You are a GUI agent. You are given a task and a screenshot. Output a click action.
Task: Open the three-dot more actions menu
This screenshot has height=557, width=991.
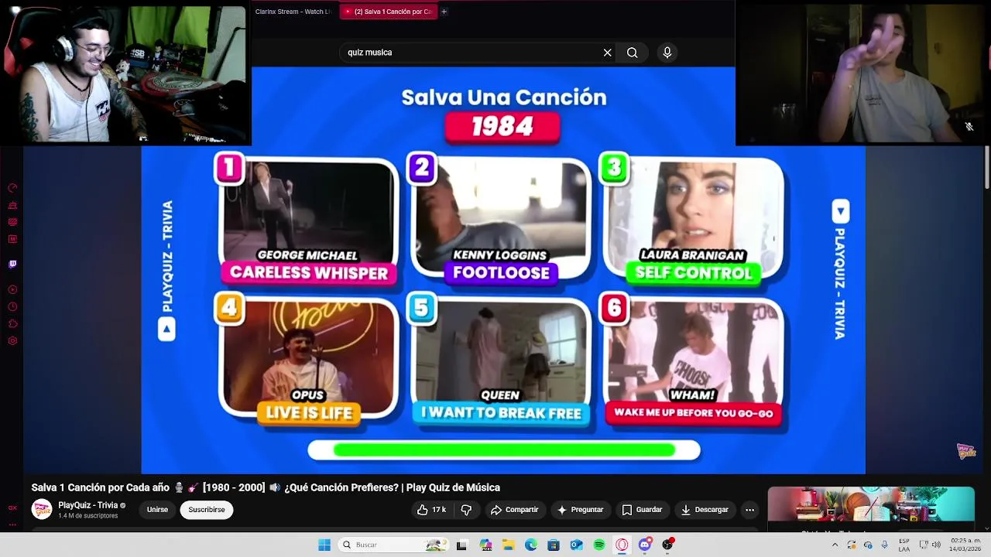pos(749,510)
